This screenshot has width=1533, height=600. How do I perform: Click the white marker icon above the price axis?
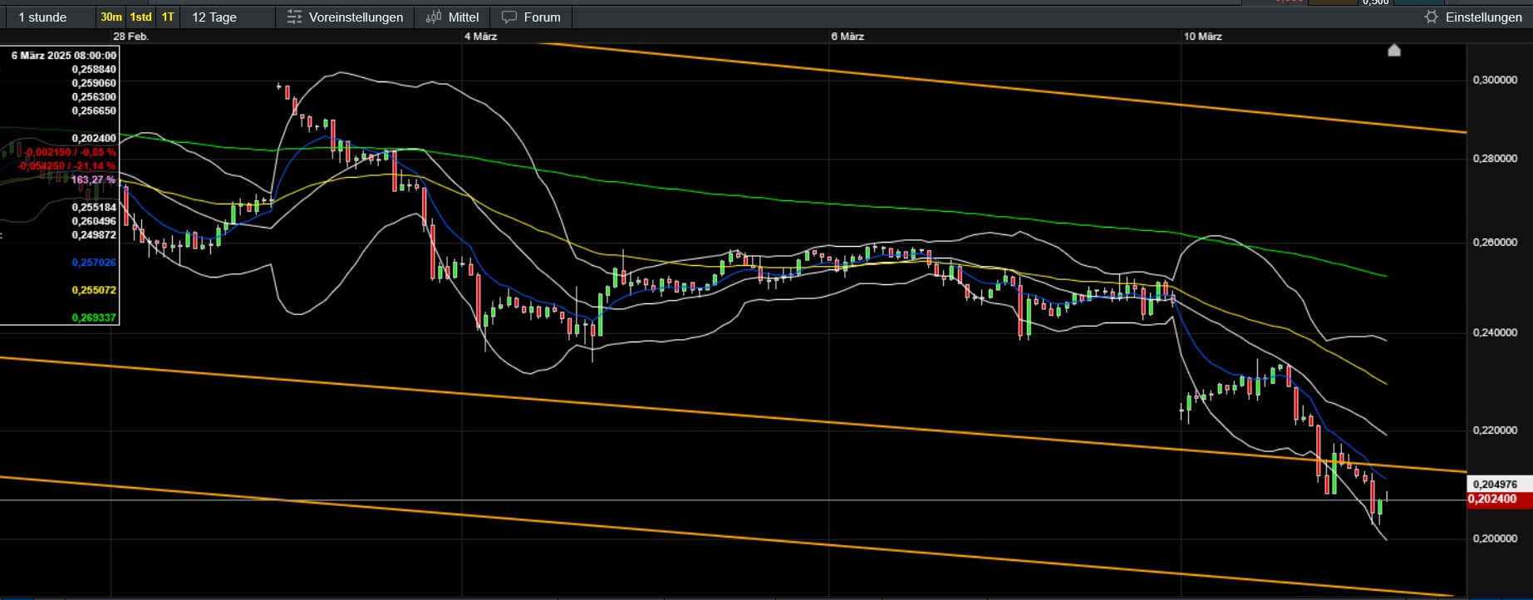[1394, 50]
